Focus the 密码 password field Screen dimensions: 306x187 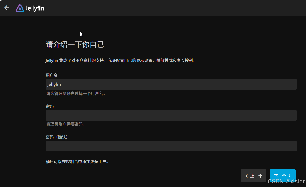click(171, 115)
